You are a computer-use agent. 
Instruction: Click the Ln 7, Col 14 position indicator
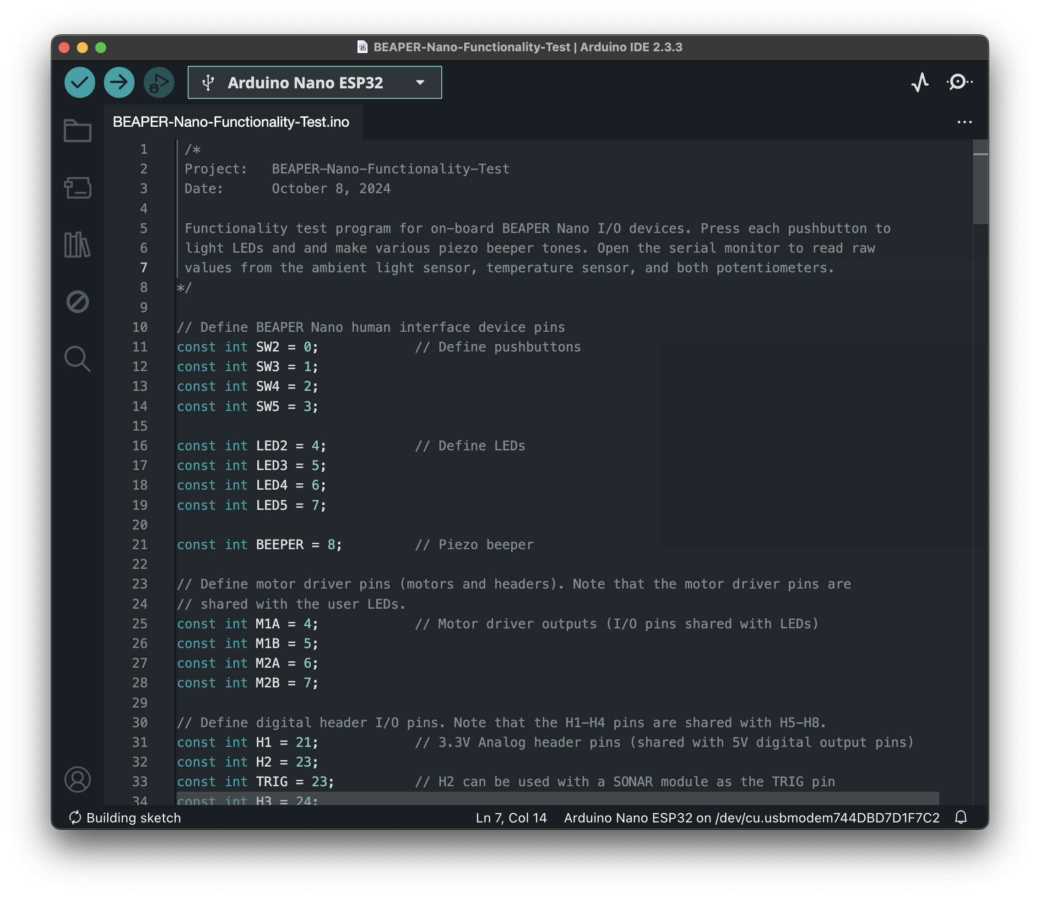511,818
